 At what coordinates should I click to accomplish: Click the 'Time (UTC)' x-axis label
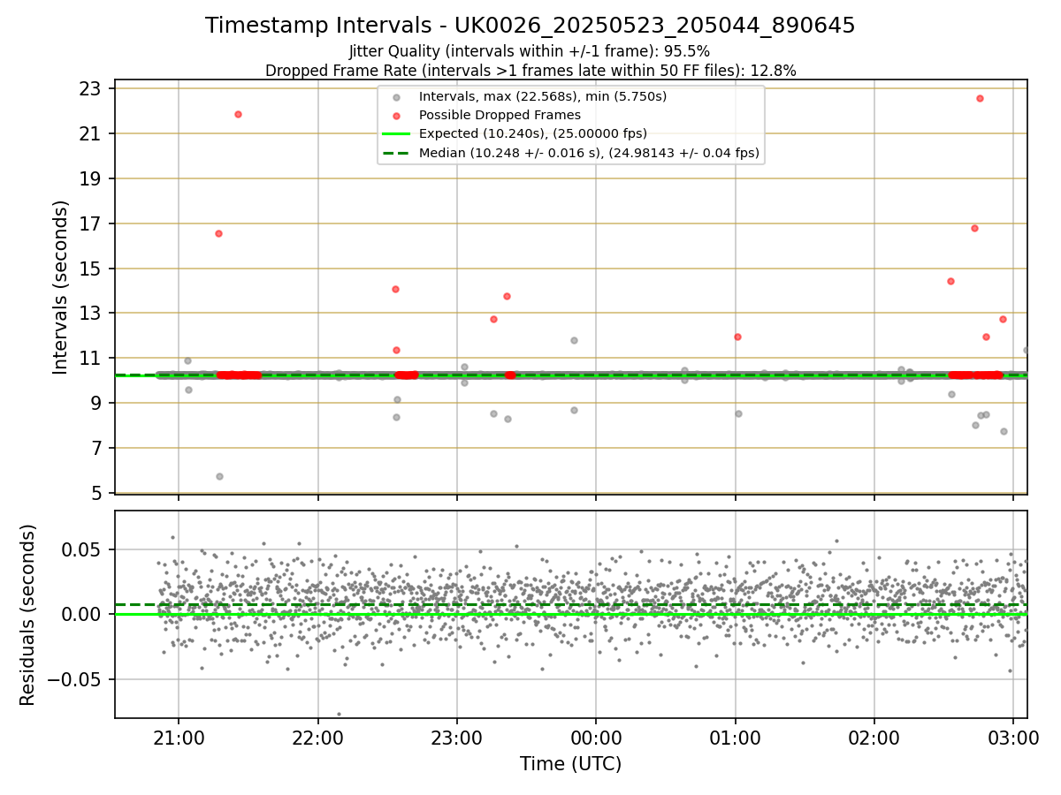coord(570,763)
